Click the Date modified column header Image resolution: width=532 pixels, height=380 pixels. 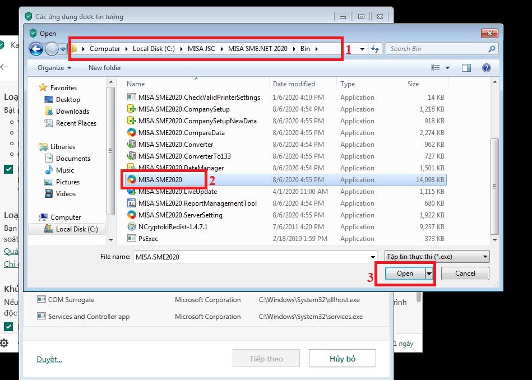pyautogui.click(x=294, y=84)
